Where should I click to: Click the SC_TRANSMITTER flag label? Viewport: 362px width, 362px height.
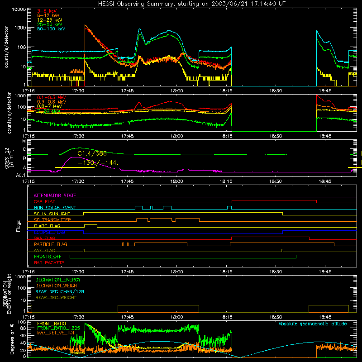52,220
